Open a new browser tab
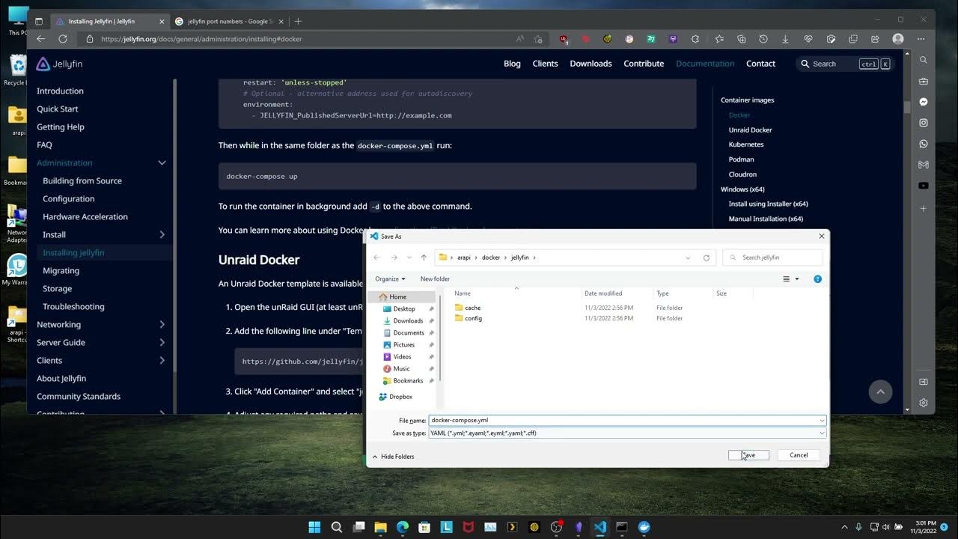The width and height of the screenshot is (958, 539). pyautogui.click(x=298, y=21)
